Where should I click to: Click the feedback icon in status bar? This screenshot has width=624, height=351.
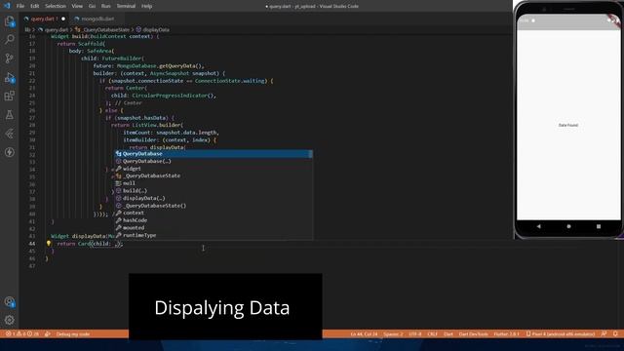pos(604,333)
